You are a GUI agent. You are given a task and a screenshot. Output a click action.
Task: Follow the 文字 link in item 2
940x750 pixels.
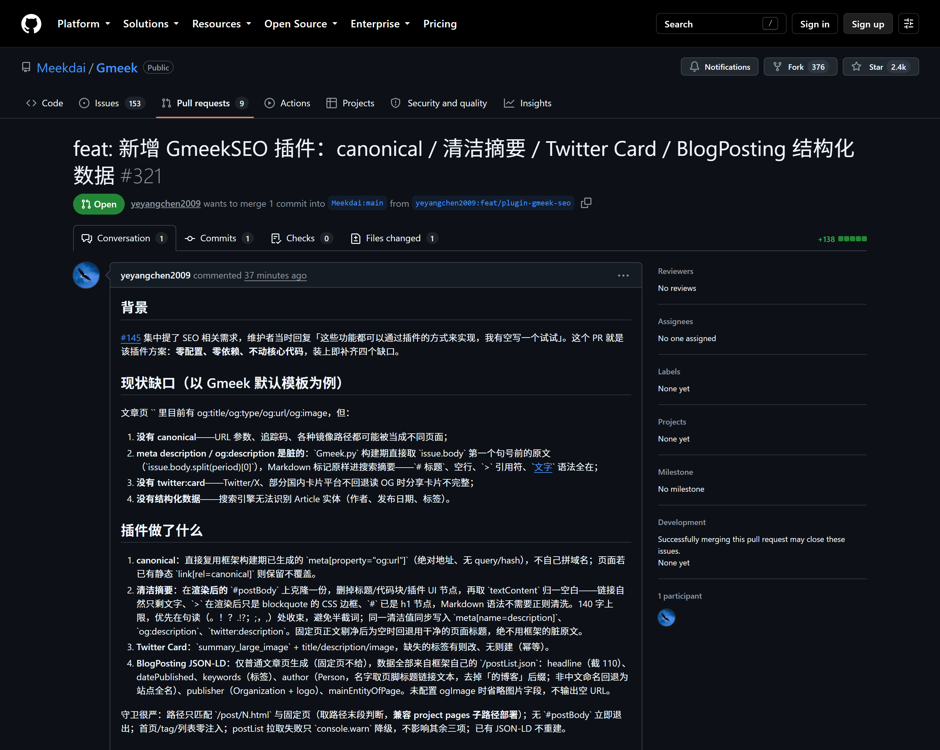coord(543,467)
